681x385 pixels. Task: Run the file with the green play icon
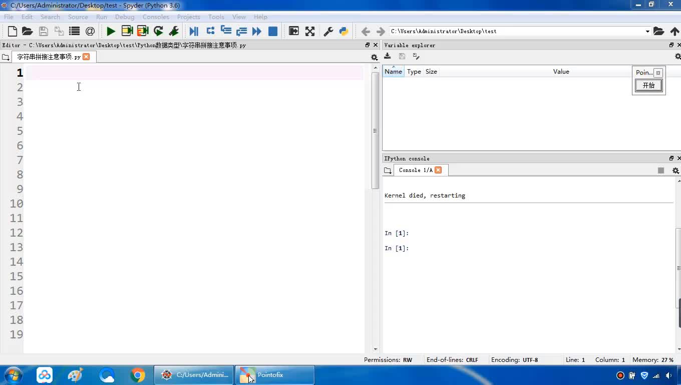pos(111,31)
